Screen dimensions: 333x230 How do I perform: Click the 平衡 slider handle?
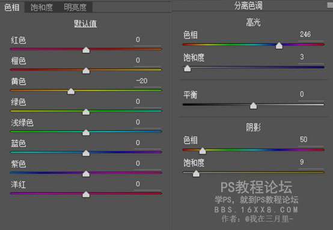[x=254, y=106]
